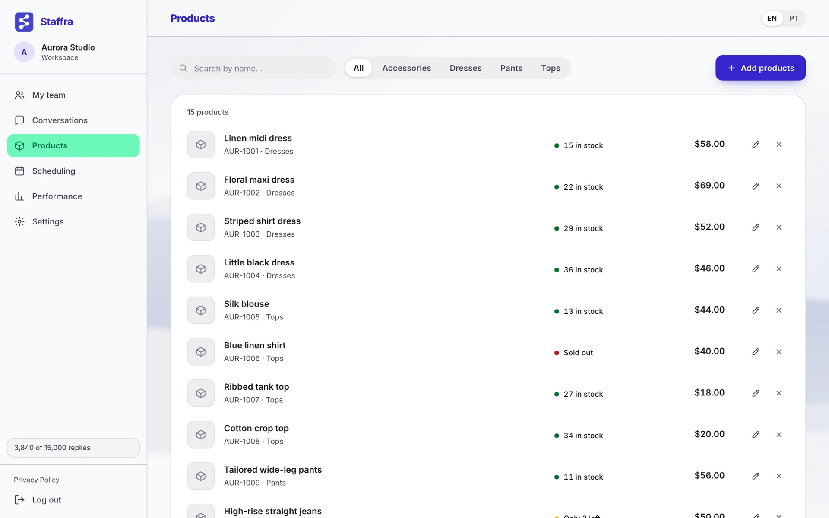Edit the Floral maxi dress with pencil icon
The image size is (829, 518).
(x=756, y=186)
